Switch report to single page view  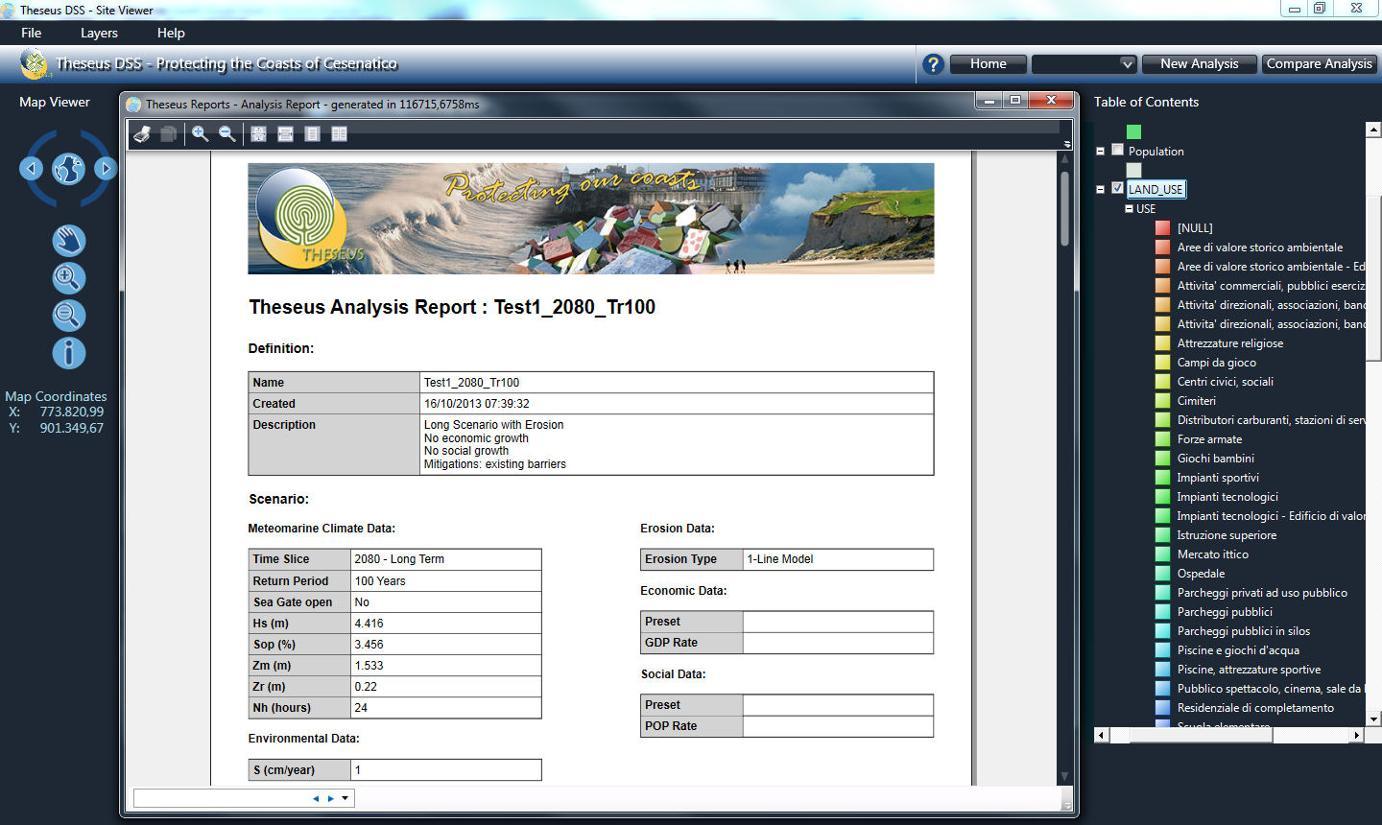click(x=312, y=134)
